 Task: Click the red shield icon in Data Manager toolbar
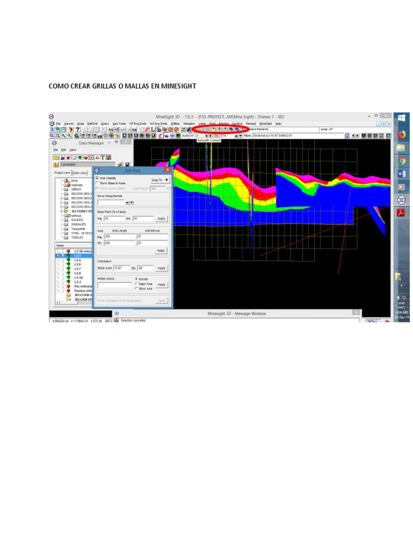point(68,158)
